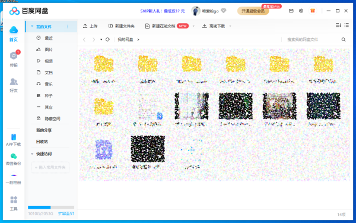Viewport: 356px width, 223px height.
Task: Select the purple QR-style file thumbnail
Action: (x=103, y=149)
